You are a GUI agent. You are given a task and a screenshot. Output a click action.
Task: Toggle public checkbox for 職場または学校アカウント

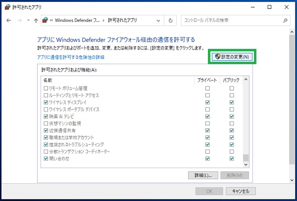tap(232, 137)
